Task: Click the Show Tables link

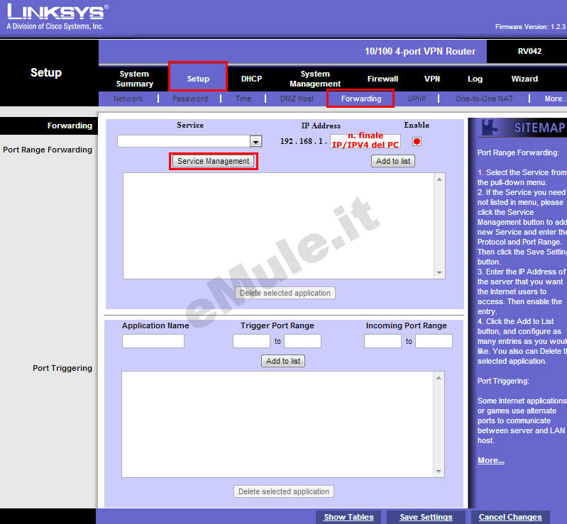Action: click(348, 517)
